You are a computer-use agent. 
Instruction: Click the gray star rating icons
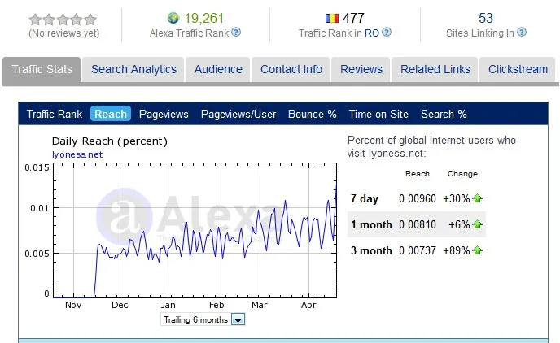coord(63,20)
